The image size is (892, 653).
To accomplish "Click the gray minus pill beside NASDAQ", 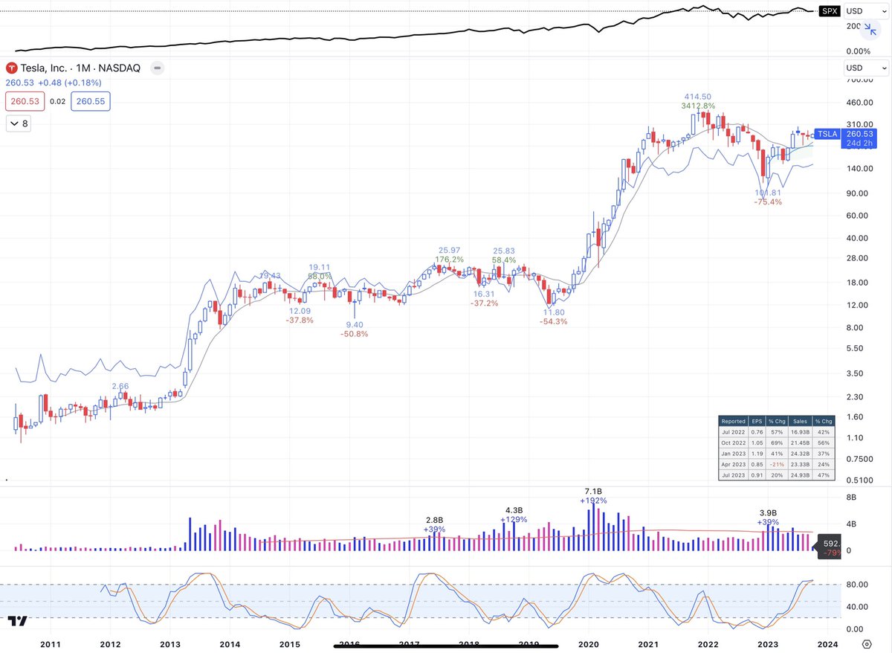I will click(x=157, y=68).
